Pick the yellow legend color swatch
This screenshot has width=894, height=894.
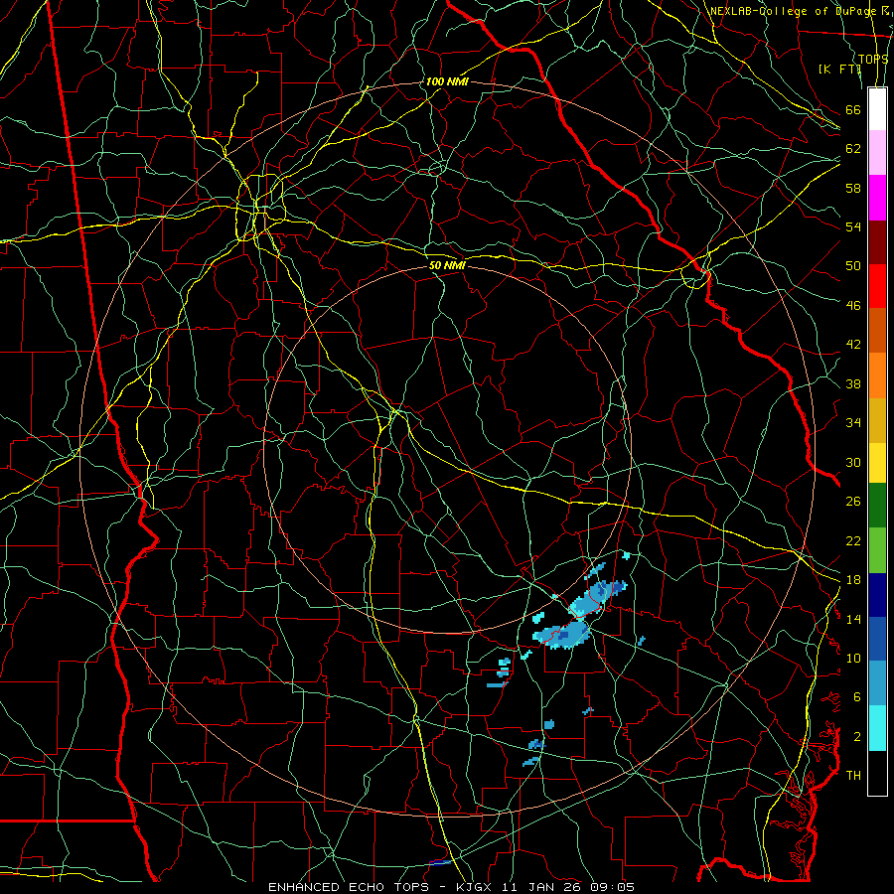pyautogui.click(x=877, y=463)
